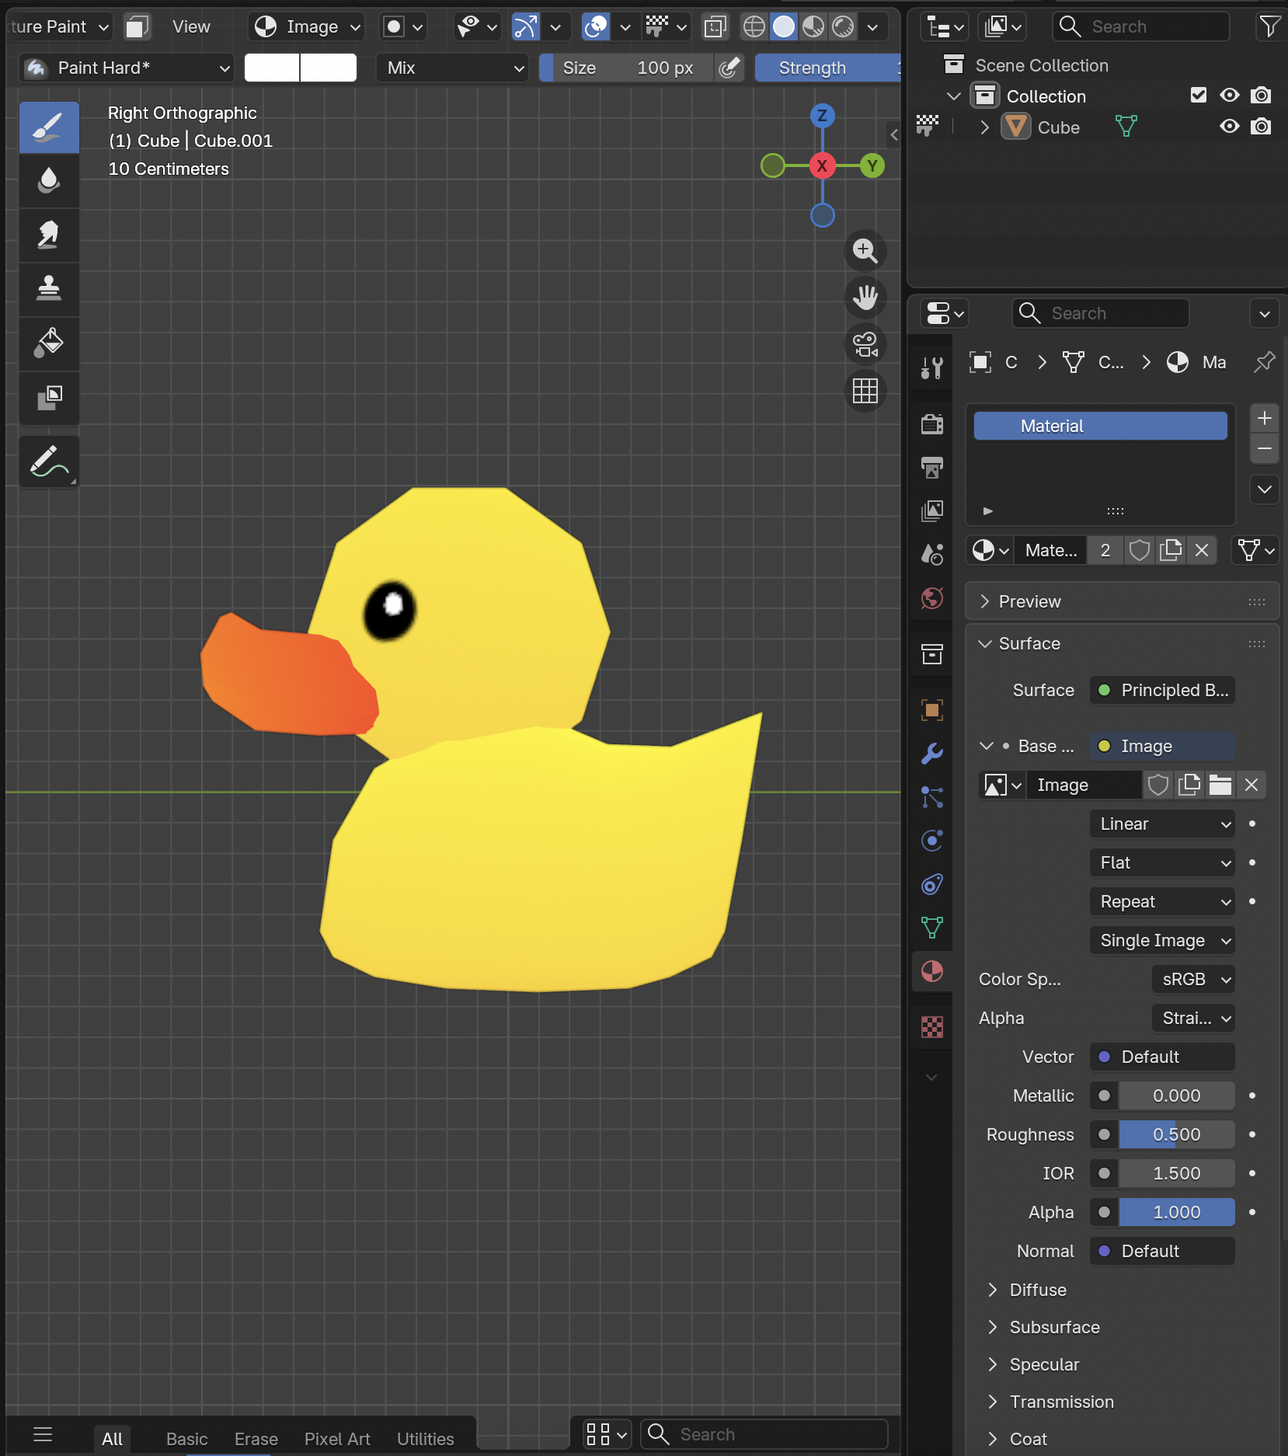
Task: Toggle camera view in viewport
Action: pos(865,344)
